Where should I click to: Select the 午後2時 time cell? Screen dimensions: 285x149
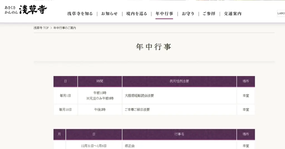pyautogui.click(x=100, y=110)
